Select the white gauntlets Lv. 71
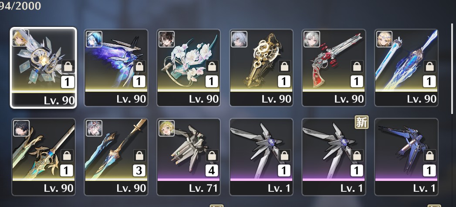 click(x=189, y=157)
